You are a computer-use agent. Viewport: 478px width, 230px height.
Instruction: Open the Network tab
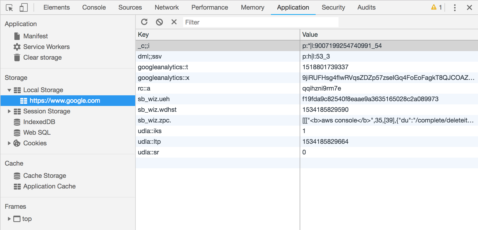click(x=167, y=7)
